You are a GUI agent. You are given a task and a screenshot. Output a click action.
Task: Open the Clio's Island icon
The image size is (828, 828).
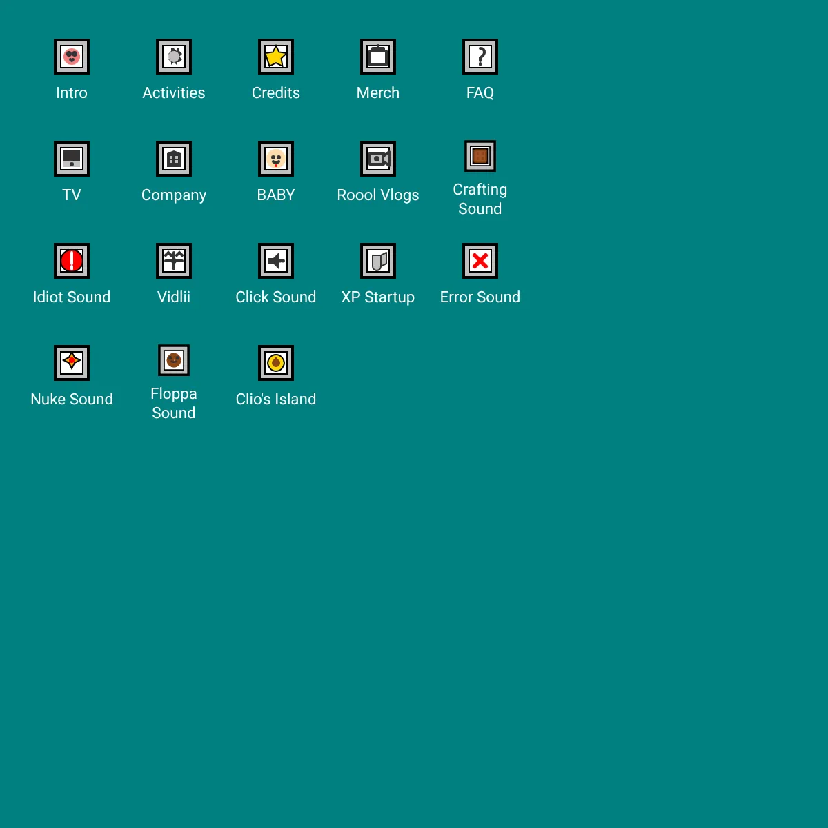click(276, 362)
